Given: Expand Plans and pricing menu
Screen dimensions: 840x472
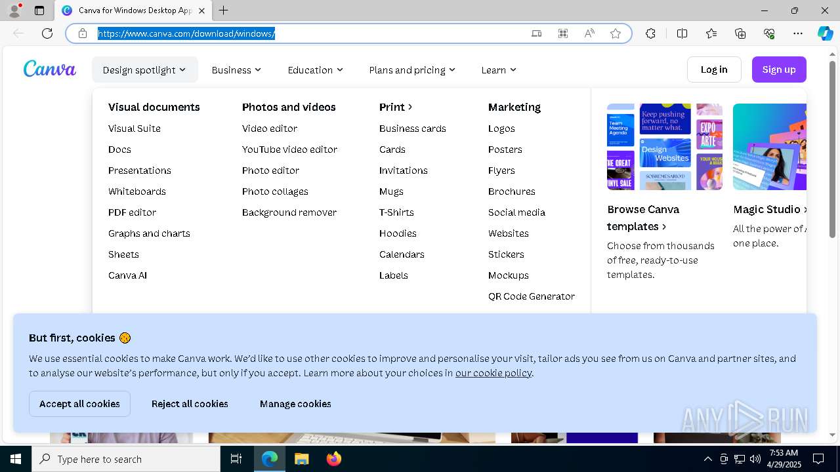Looking at the screenshot, I should click(x=412, y=69).
